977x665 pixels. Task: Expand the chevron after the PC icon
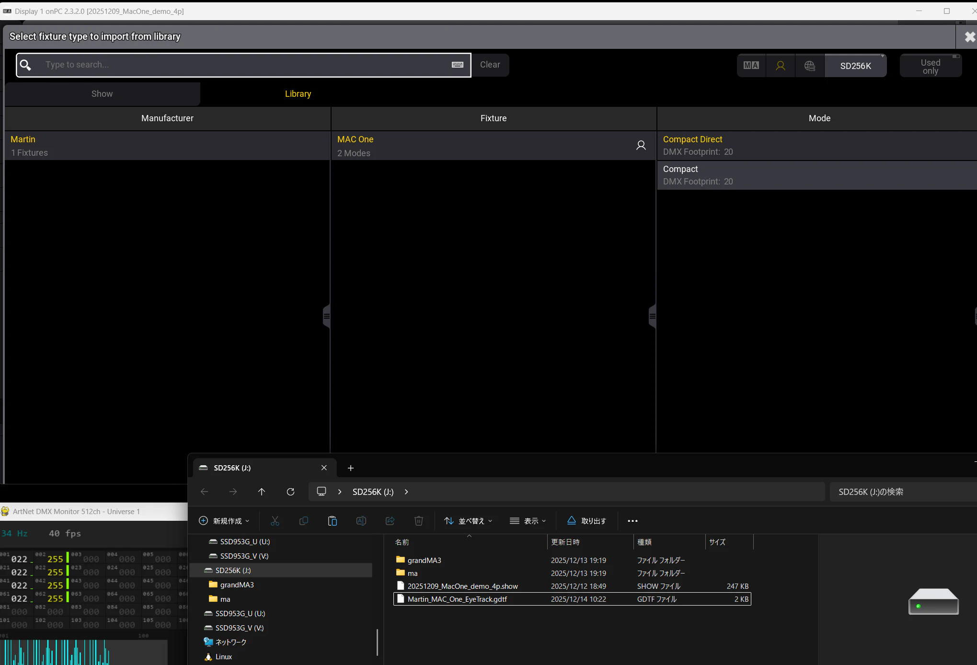(340, 492)
